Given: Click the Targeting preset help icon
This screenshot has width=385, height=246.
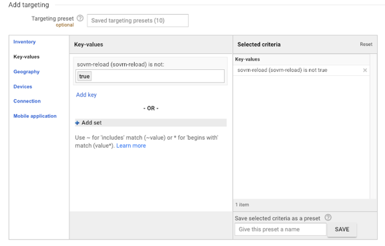Looking at the screenshot, I should (80, 18).
